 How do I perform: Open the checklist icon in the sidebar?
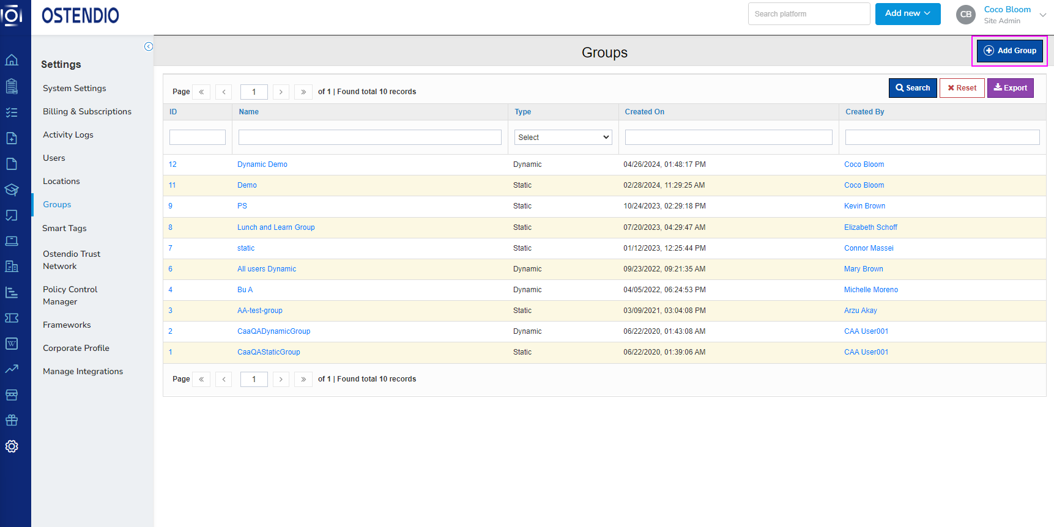coord(12,112)
